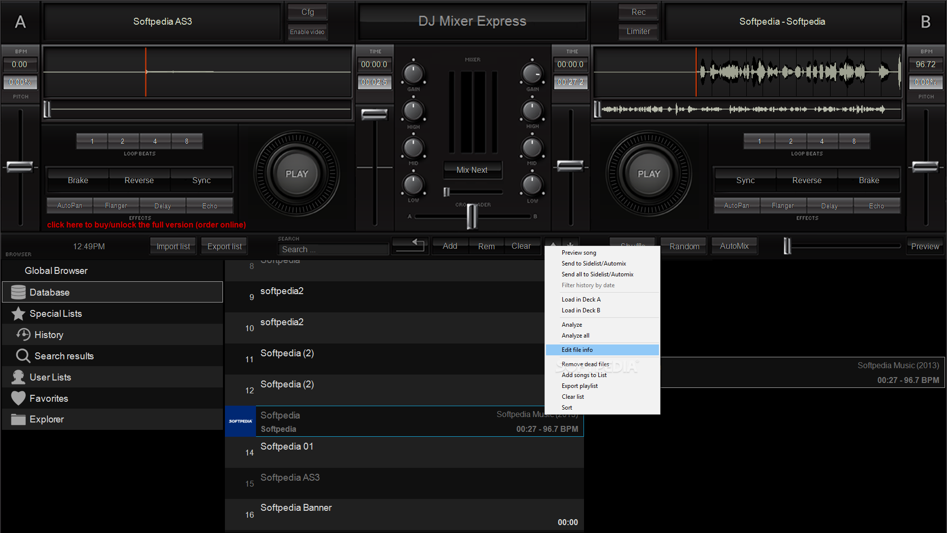
Task: Click deck A Brake button
Action: 78,180
